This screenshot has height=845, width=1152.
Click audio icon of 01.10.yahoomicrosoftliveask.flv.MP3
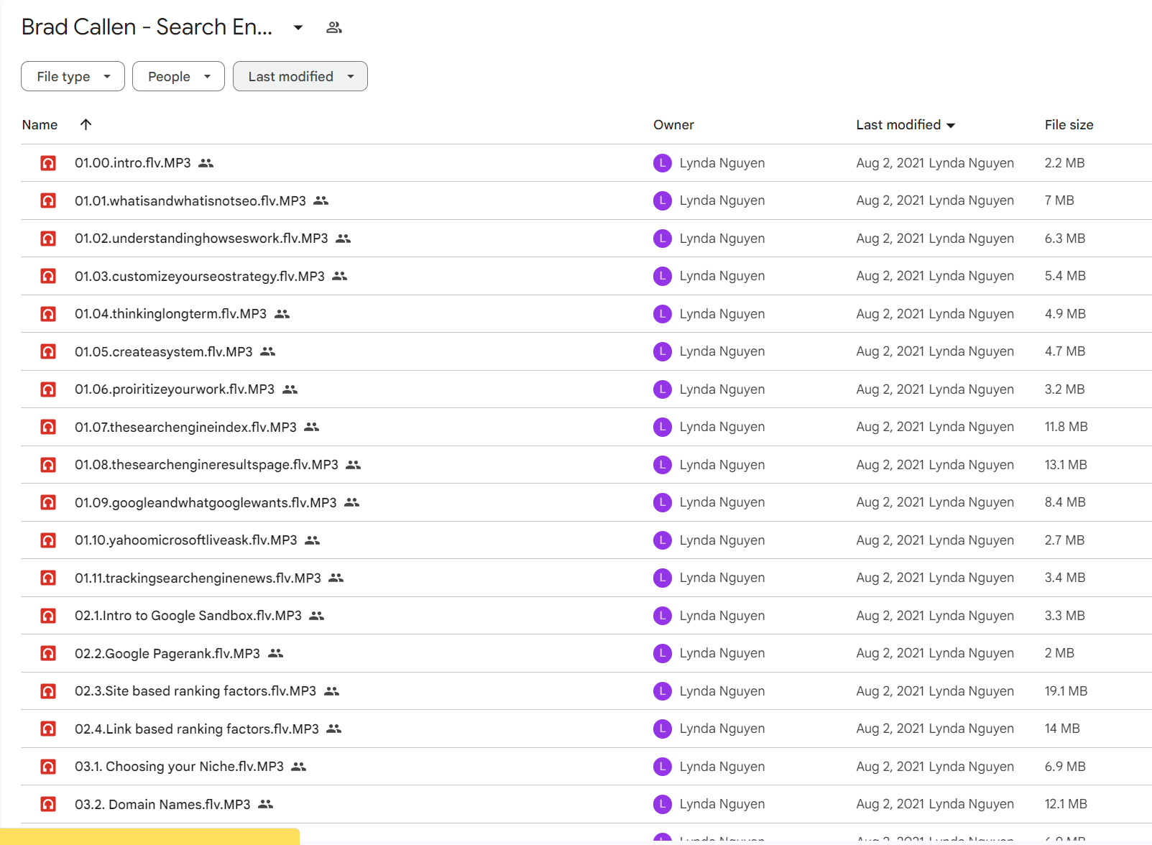pyautogui.click(x=48, y=540)
